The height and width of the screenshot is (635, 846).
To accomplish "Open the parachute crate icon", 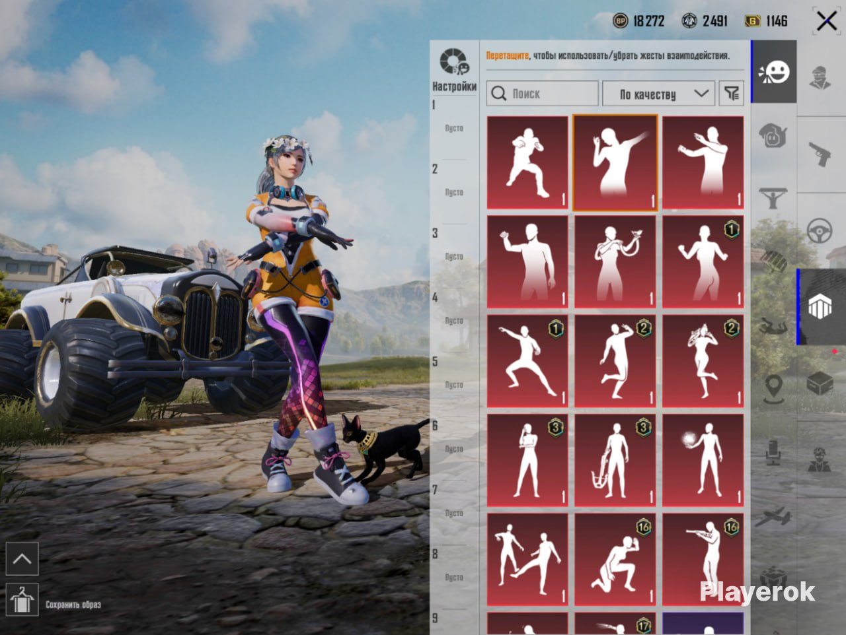I will pyautogui.click(x=773, y=261).
